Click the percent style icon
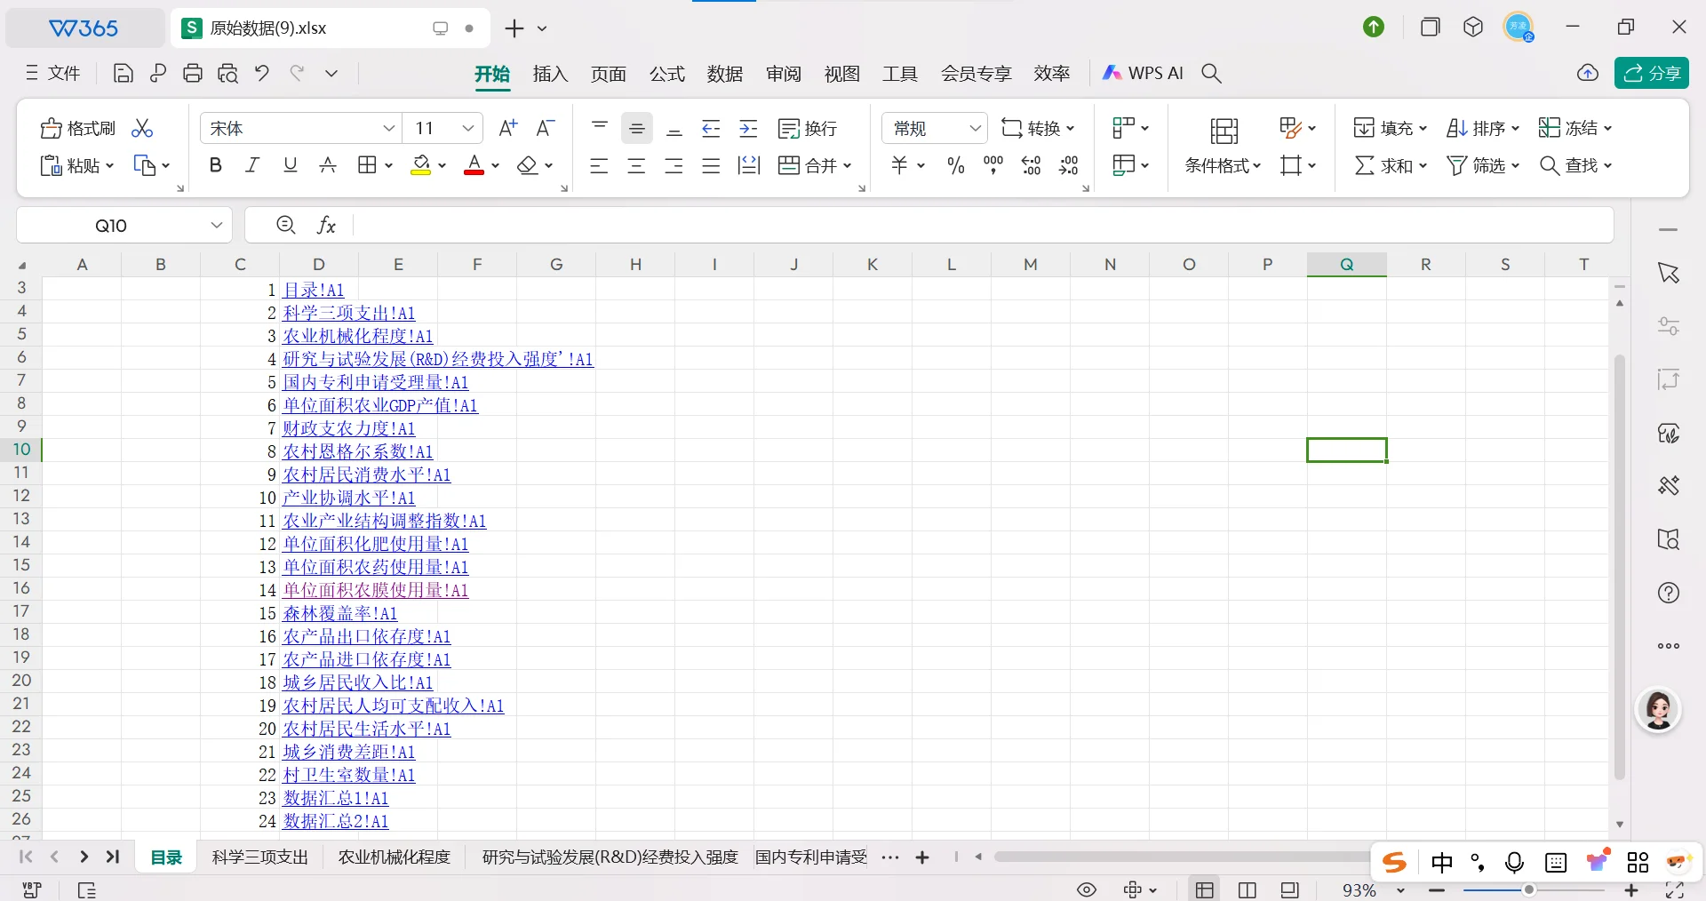 point(956,165)
